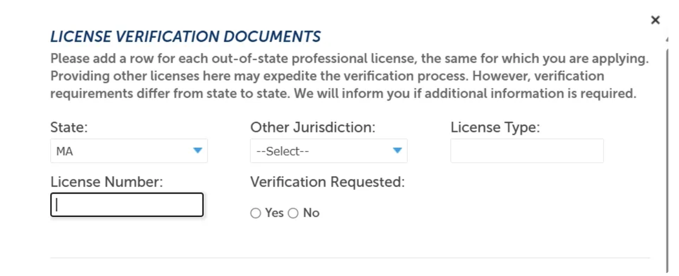Click the "License Type:" field label
Image resolution: width=679 pixels, height=276 pixels.
coord(495,128)
